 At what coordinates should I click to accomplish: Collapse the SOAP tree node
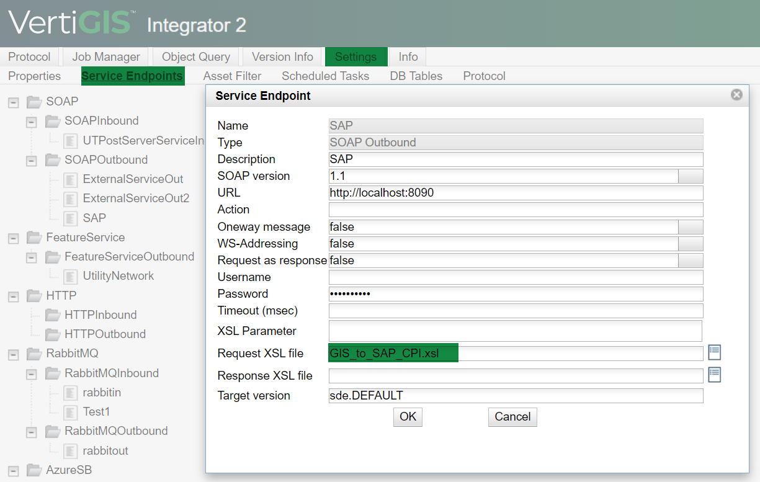point(13,102)
